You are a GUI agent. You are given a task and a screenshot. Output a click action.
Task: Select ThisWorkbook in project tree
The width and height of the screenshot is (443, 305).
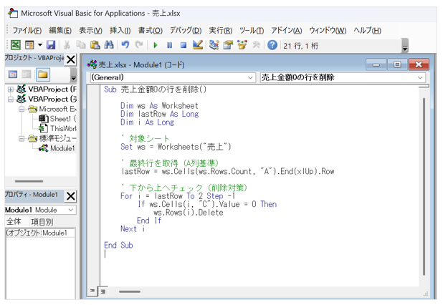click(x=57, y=129)
